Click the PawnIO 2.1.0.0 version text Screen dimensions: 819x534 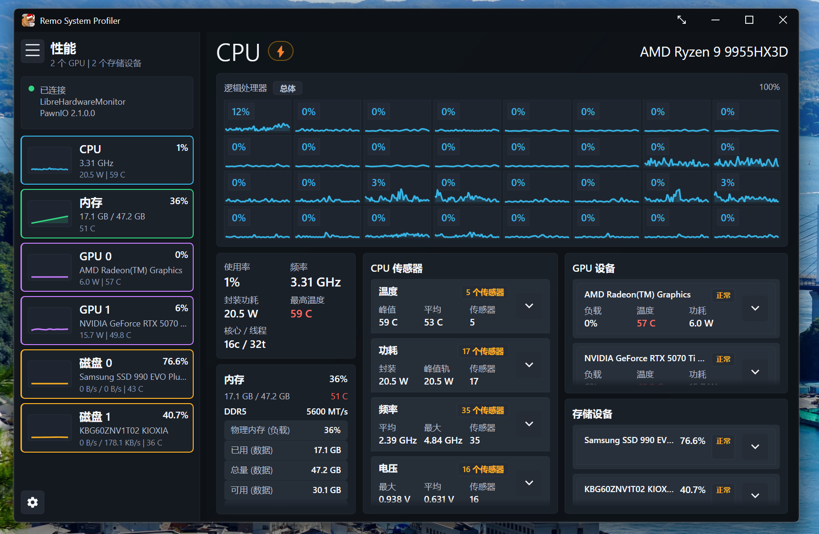click(x=68, y=113)
